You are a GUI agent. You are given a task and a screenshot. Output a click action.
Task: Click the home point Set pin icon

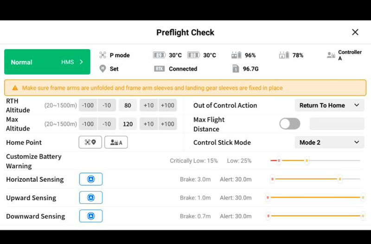tap(102, 69)
